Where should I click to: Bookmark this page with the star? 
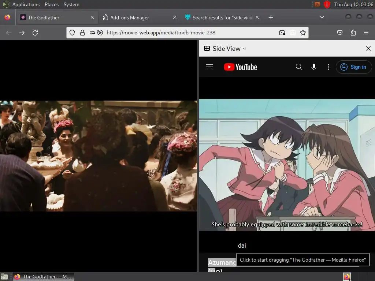point(303,33)
